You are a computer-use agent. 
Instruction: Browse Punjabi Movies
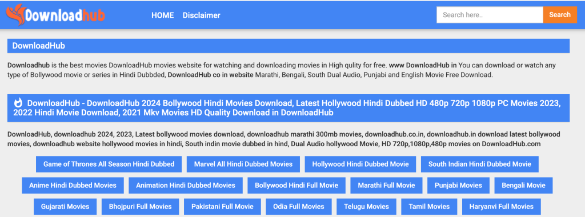[x=459, y=186]
